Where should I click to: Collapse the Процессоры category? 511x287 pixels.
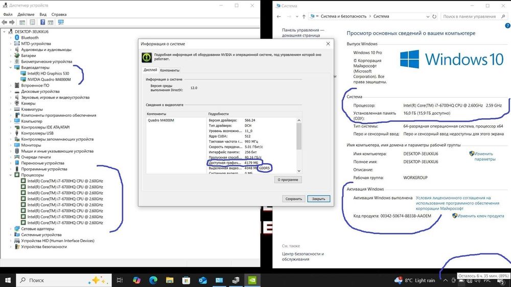pyautogui.click(x=10, y=175)
